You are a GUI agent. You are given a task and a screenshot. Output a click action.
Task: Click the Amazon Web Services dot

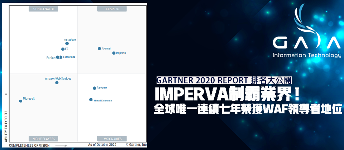pyautogui.click(x=57, y=83)
